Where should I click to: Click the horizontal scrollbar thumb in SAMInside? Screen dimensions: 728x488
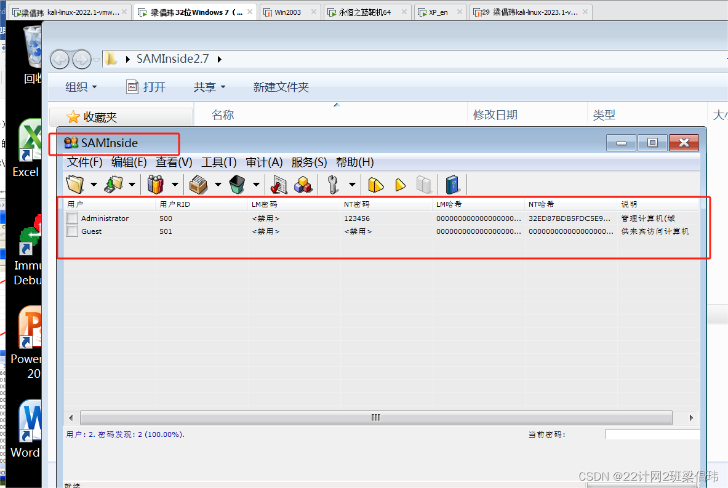(x=376, y=418)
